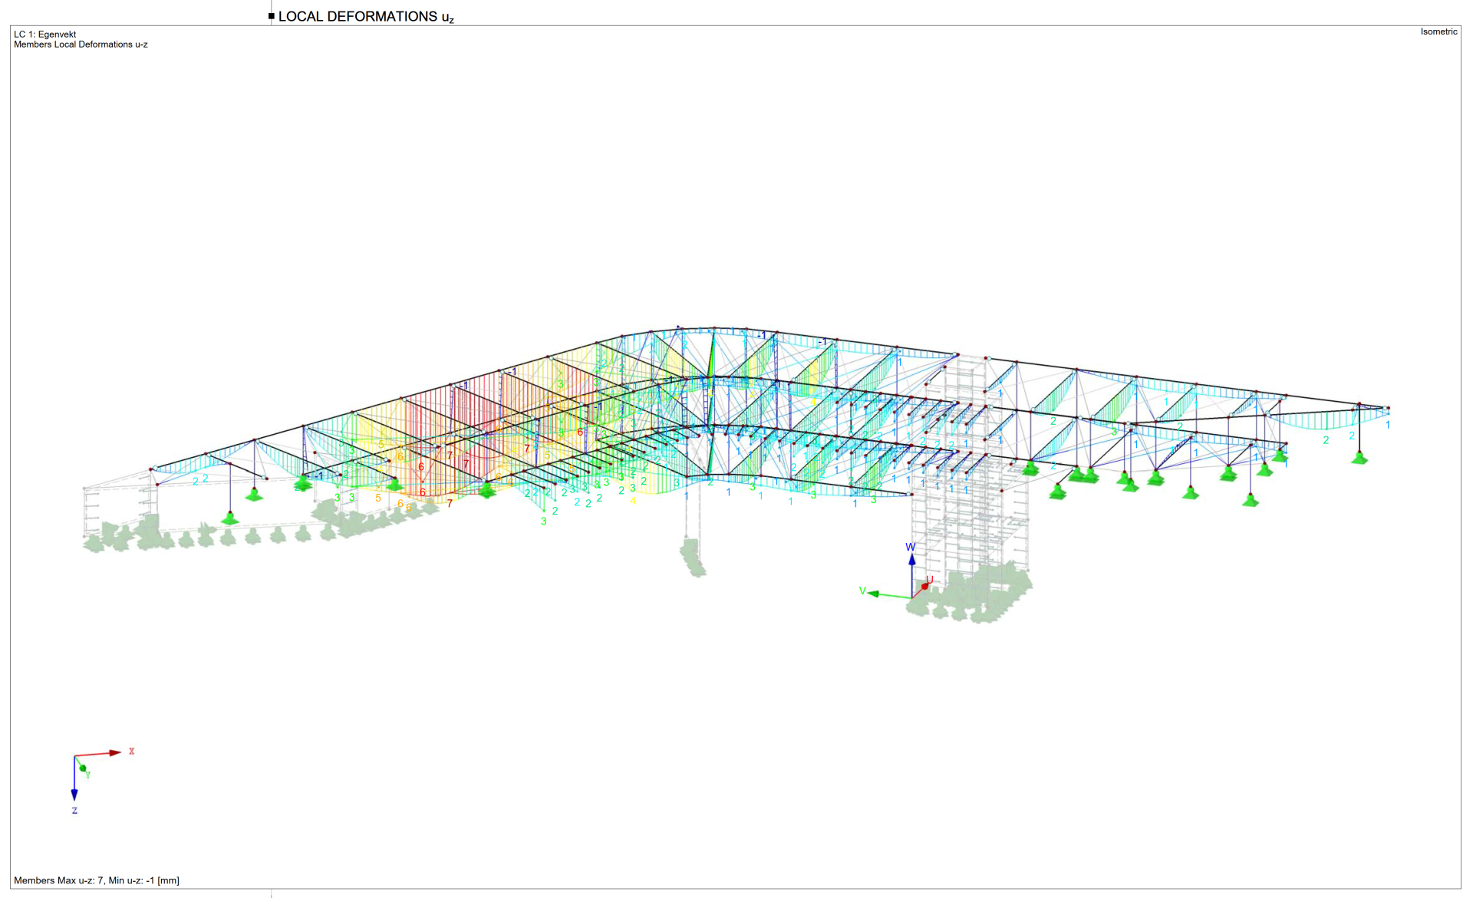Click 'Members Max u-z: 7, Min u-z: -1 [mm]' footer
This screenshot has height=898, width=1473.
pyautogui.click(x=97, y=880)
